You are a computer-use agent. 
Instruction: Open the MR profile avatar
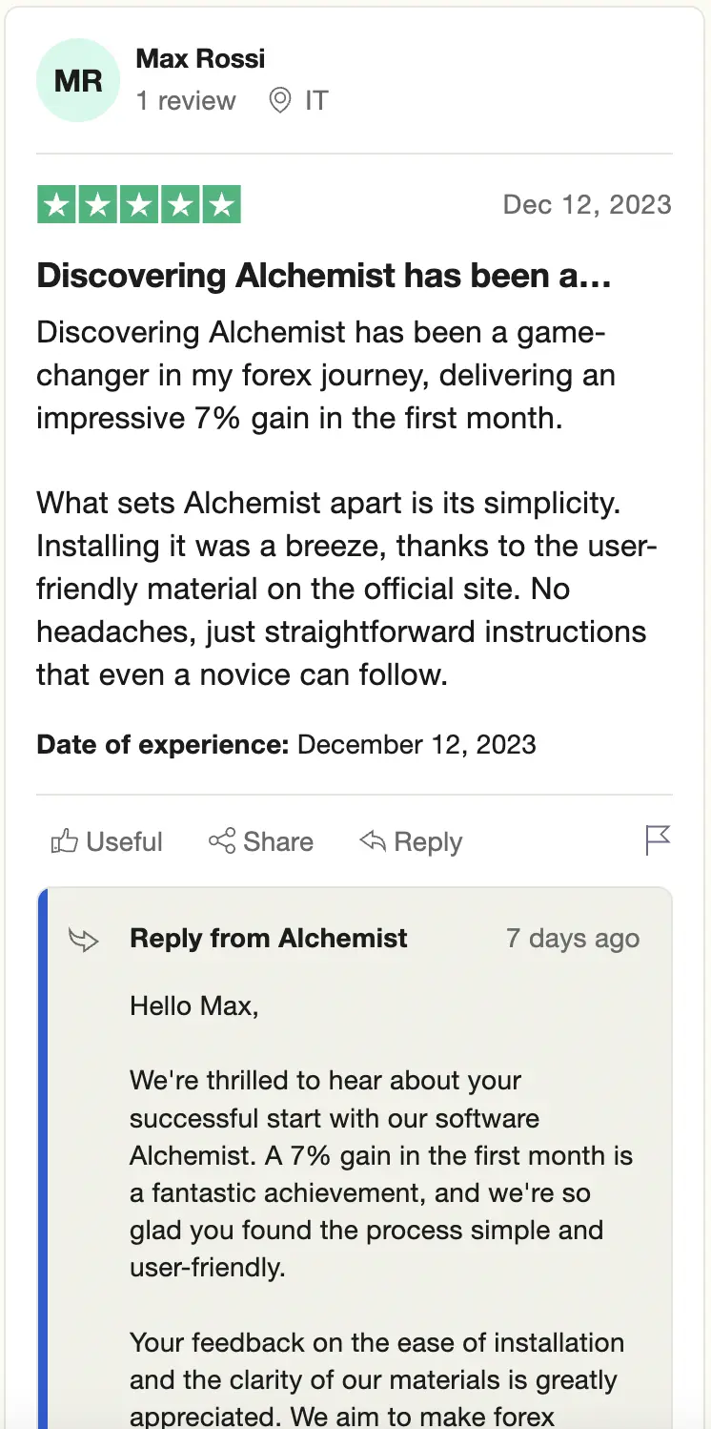78,81
